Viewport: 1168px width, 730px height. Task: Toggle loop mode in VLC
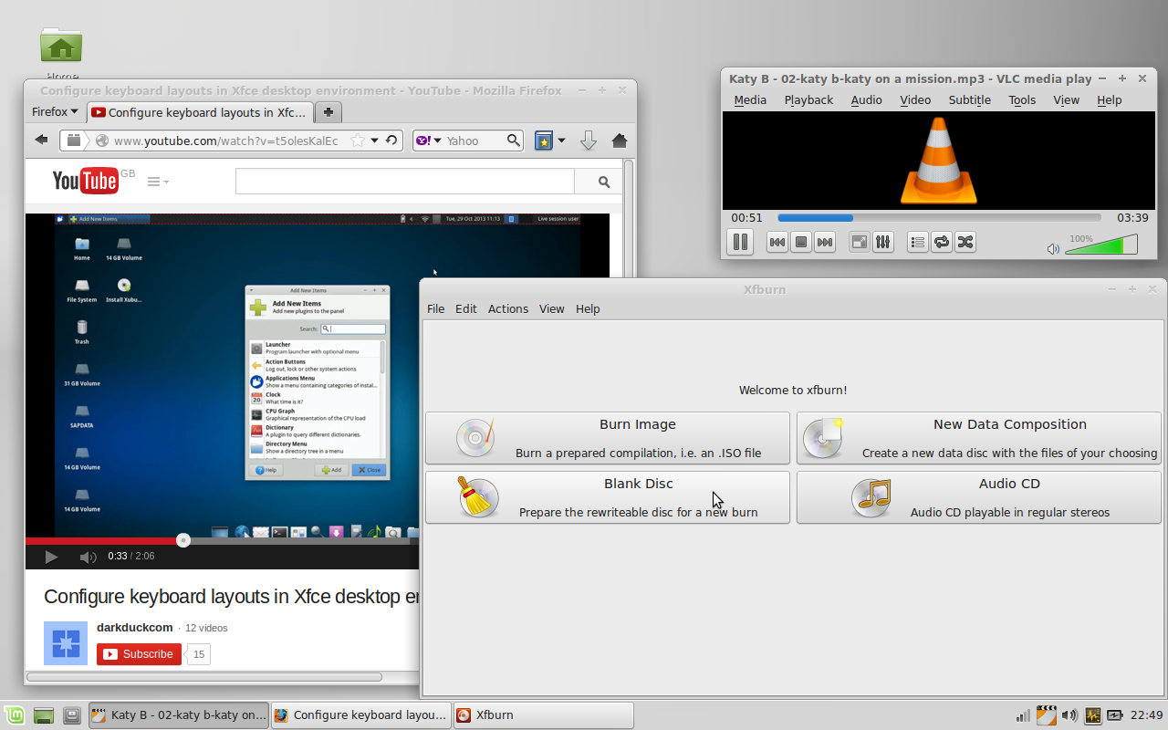click(942, 242)
